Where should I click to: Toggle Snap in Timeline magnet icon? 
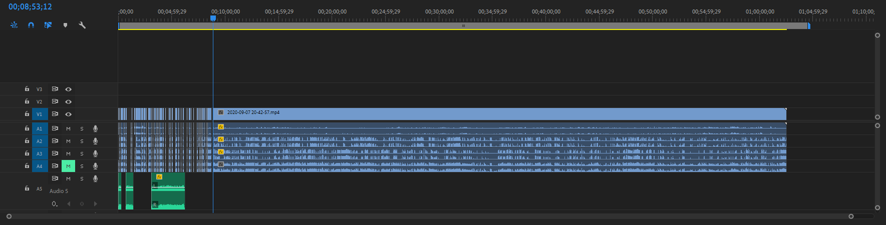point(31,24)
